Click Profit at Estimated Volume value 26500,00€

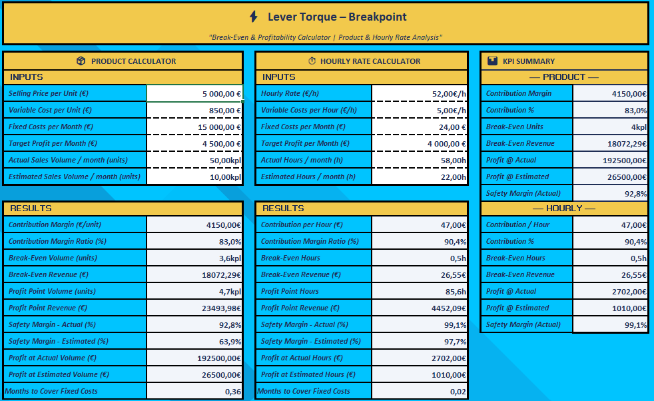194,375
